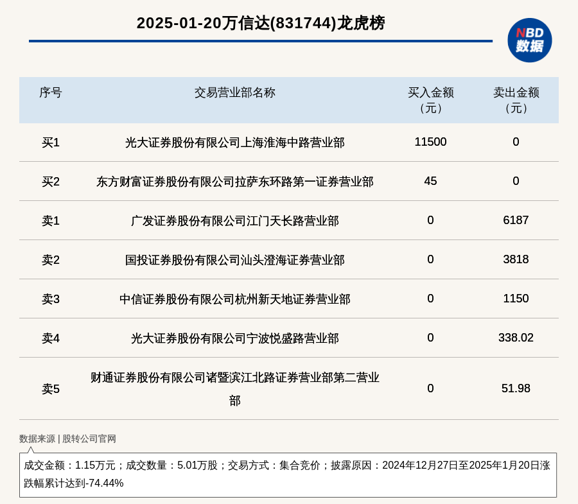The height and width of the screenshot is (504, 578).
Task: Select 光大证券股份有限公司上海淮海中路营业部
Action: (235, 142)
